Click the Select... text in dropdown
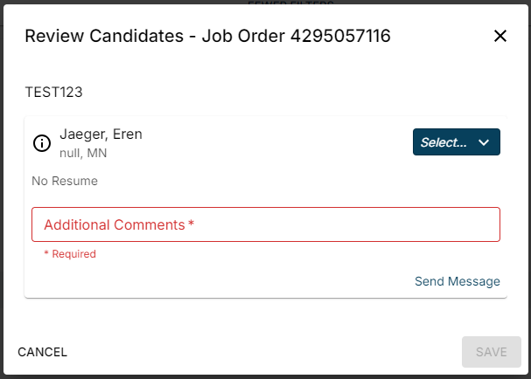 tap(444, 142)
